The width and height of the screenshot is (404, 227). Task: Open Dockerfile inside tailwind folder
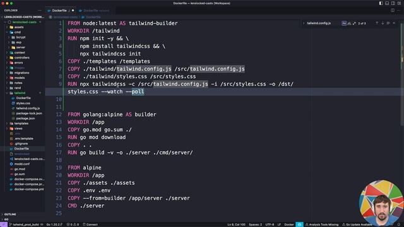pos(23,98)
